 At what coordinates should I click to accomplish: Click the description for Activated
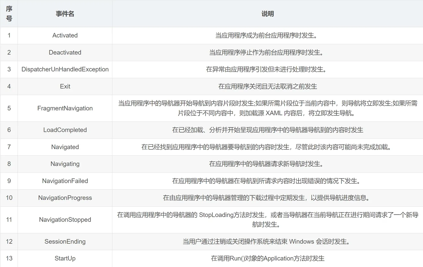[267, 35]
